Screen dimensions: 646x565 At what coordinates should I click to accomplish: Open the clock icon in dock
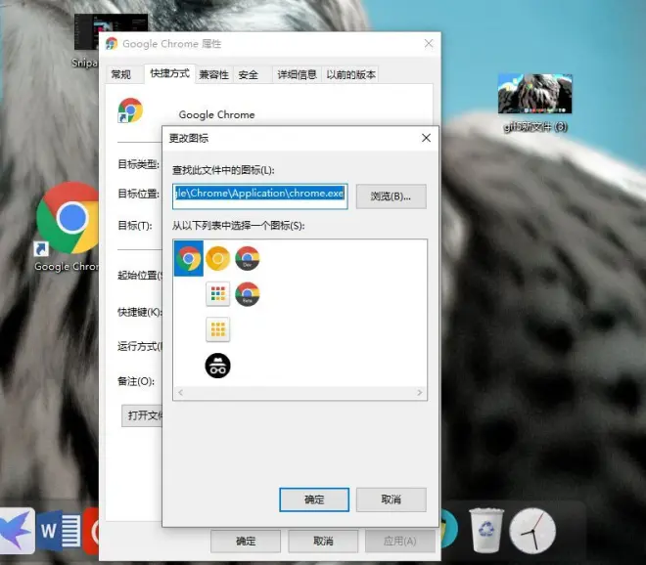coord(532,531)
